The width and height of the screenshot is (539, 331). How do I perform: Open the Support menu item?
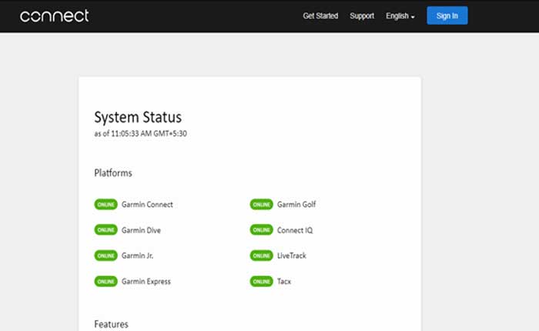pos(362,16)
